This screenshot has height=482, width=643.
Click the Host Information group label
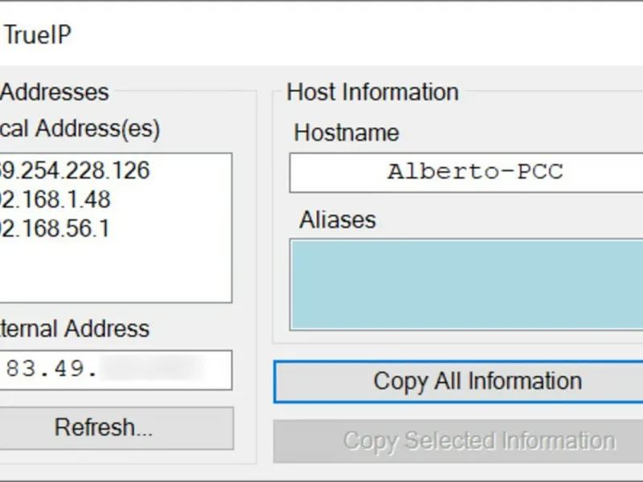pyautogui.click(x=372, y=92)
